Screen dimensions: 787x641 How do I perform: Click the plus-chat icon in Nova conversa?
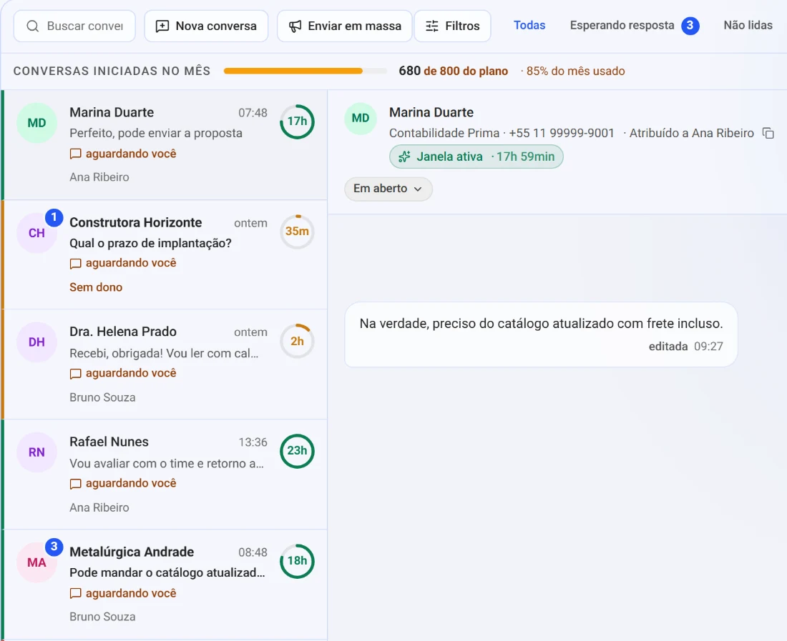click(162, 26)
